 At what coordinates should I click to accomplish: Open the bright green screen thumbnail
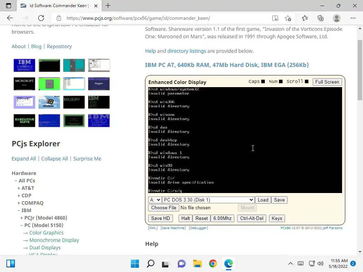tap(49, 84)
